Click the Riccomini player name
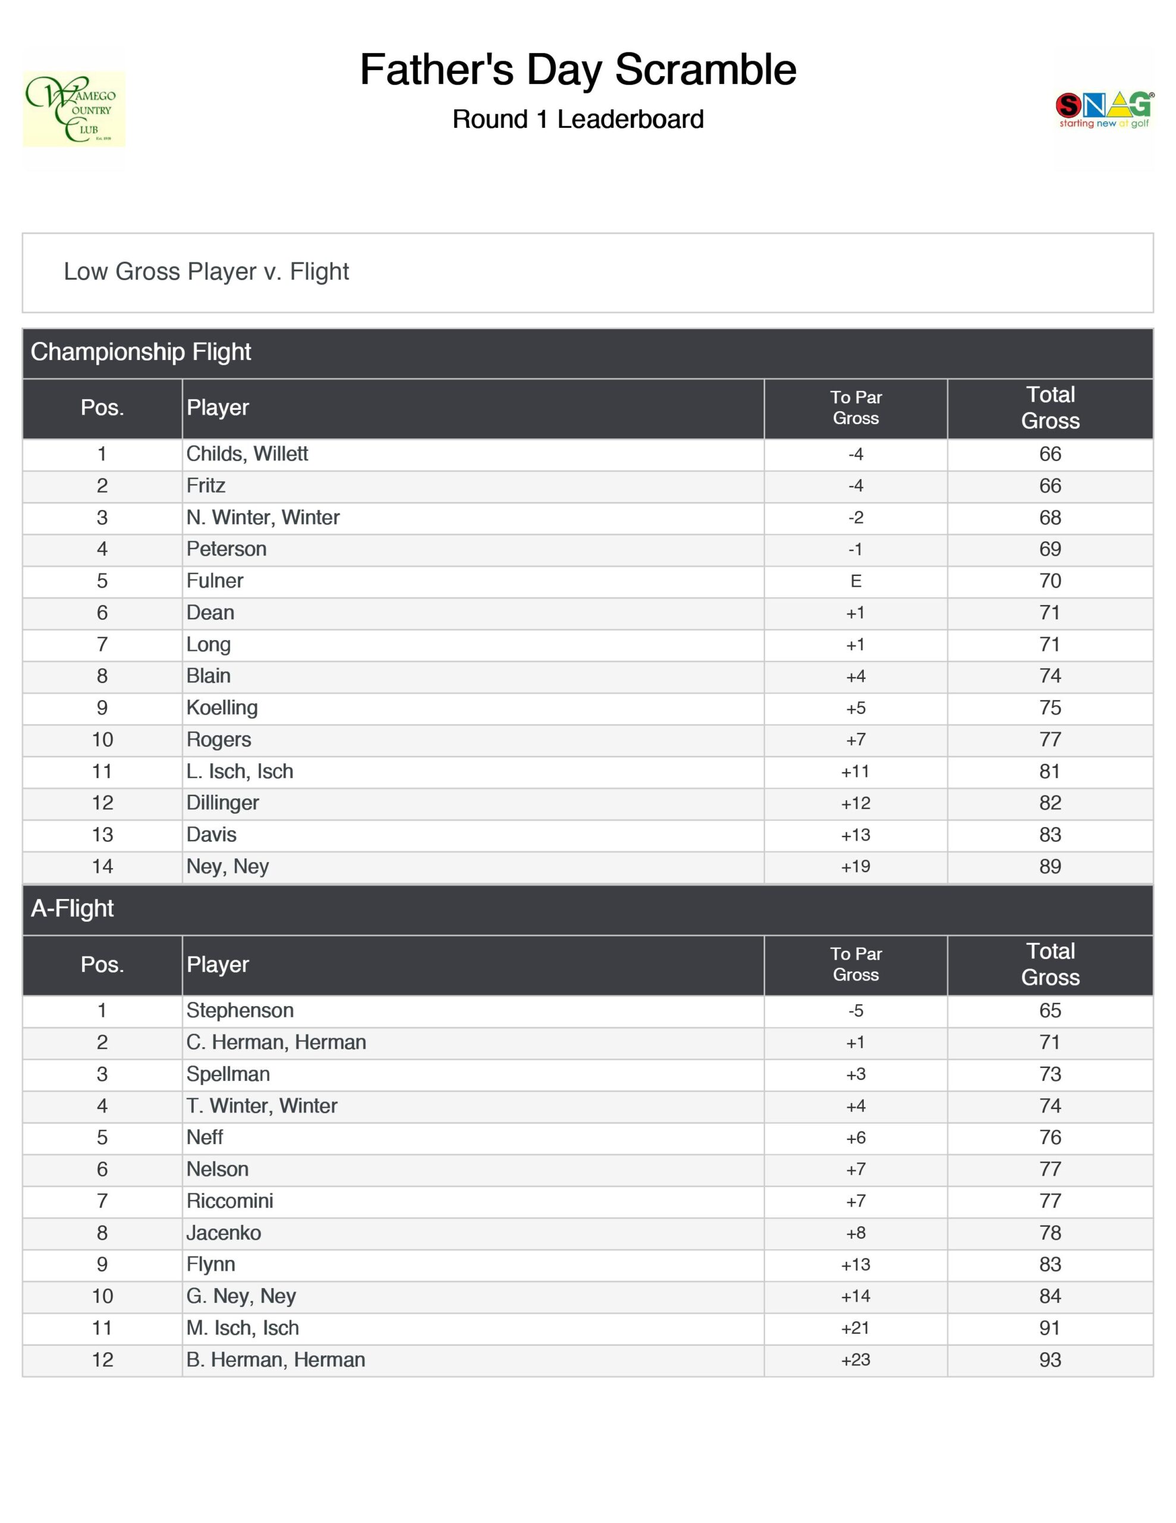 229,1201
